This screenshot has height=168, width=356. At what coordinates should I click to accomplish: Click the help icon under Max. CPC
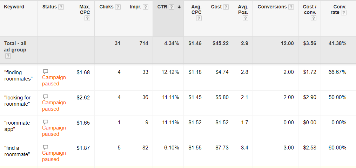click(87, 19)
